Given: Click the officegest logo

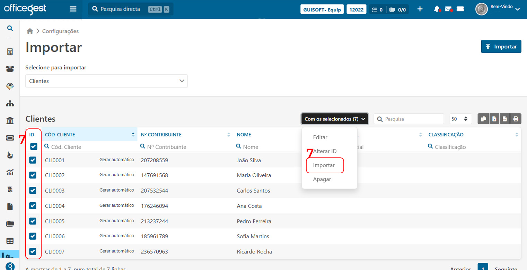Looking at the screenshot, I should point(25,9).
